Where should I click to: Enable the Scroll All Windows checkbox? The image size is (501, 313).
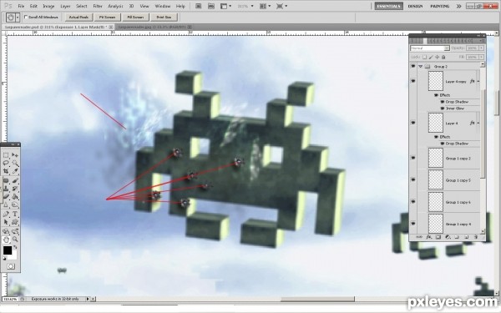coord(26,17)
